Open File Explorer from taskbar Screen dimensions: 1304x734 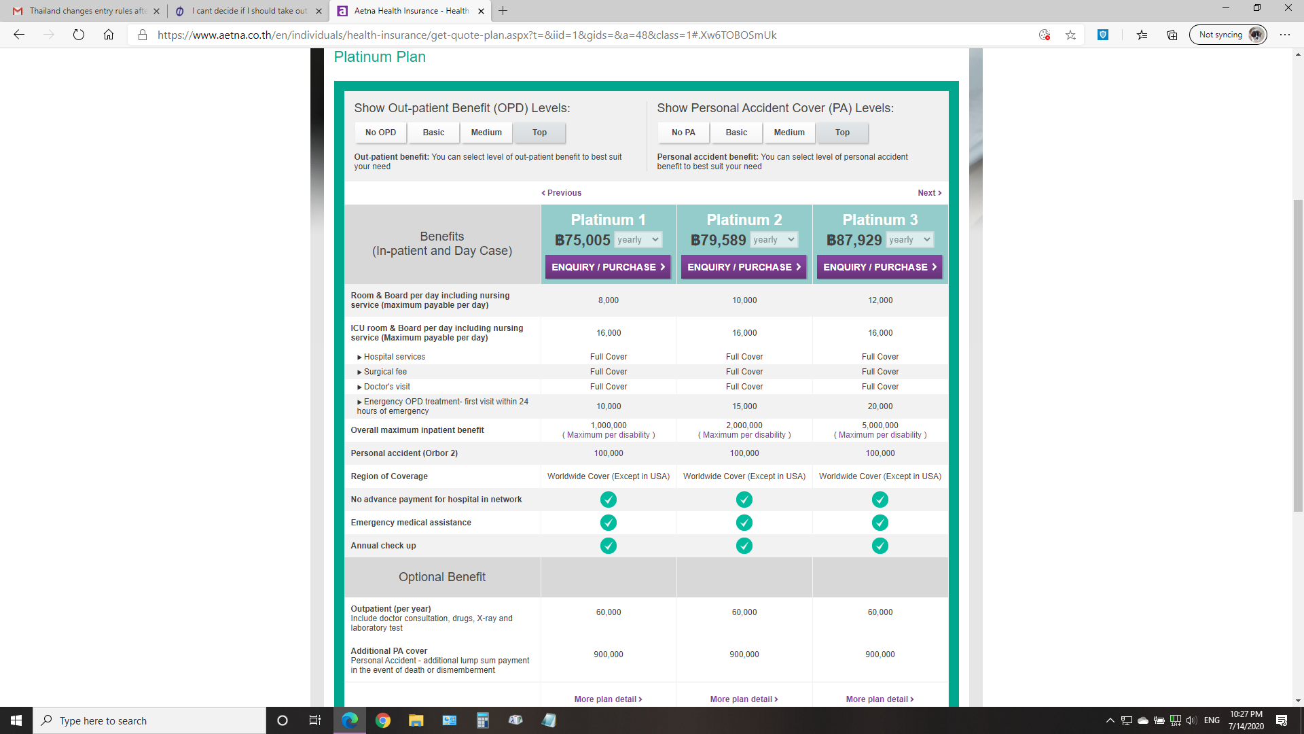[416, 720]
